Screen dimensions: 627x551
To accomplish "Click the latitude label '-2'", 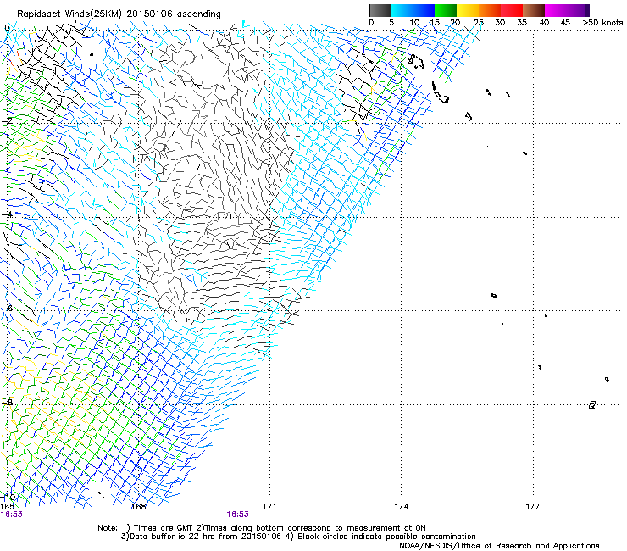I will coord(8,121).
